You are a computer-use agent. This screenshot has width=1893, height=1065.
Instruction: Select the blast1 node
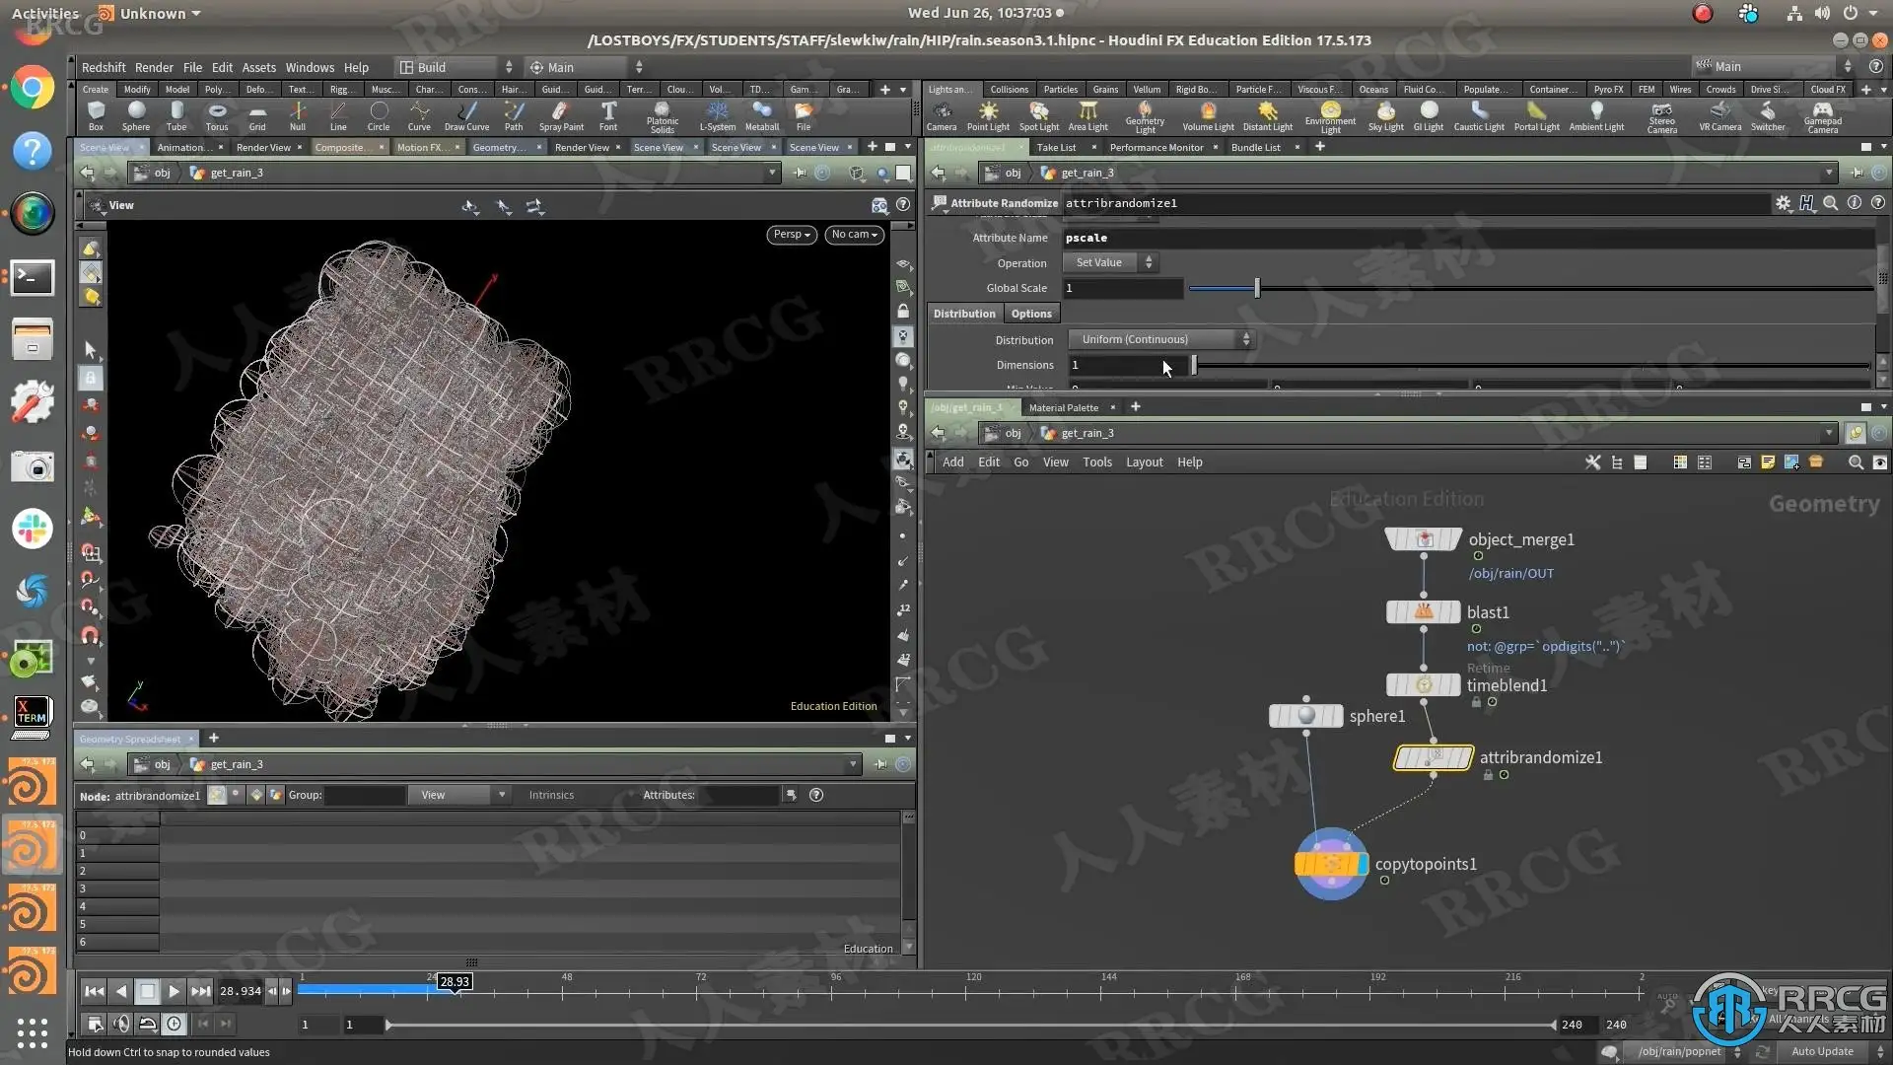tap(1424, 611)
